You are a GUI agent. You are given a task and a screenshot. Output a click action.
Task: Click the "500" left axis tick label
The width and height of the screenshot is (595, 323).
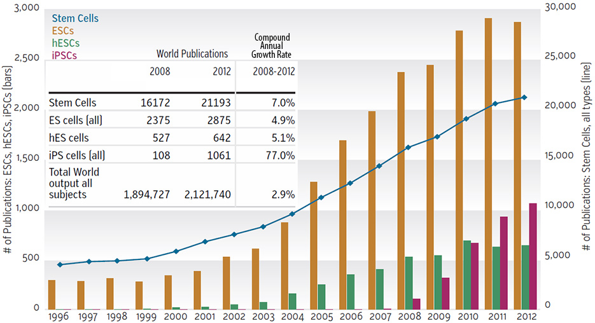tap(31, 258)
